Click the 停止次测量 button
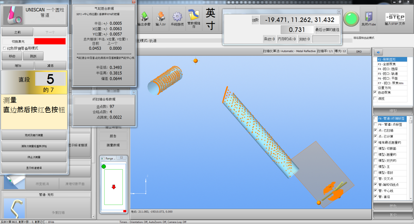This screenshot has width=414, height=224. pos(34,157)
